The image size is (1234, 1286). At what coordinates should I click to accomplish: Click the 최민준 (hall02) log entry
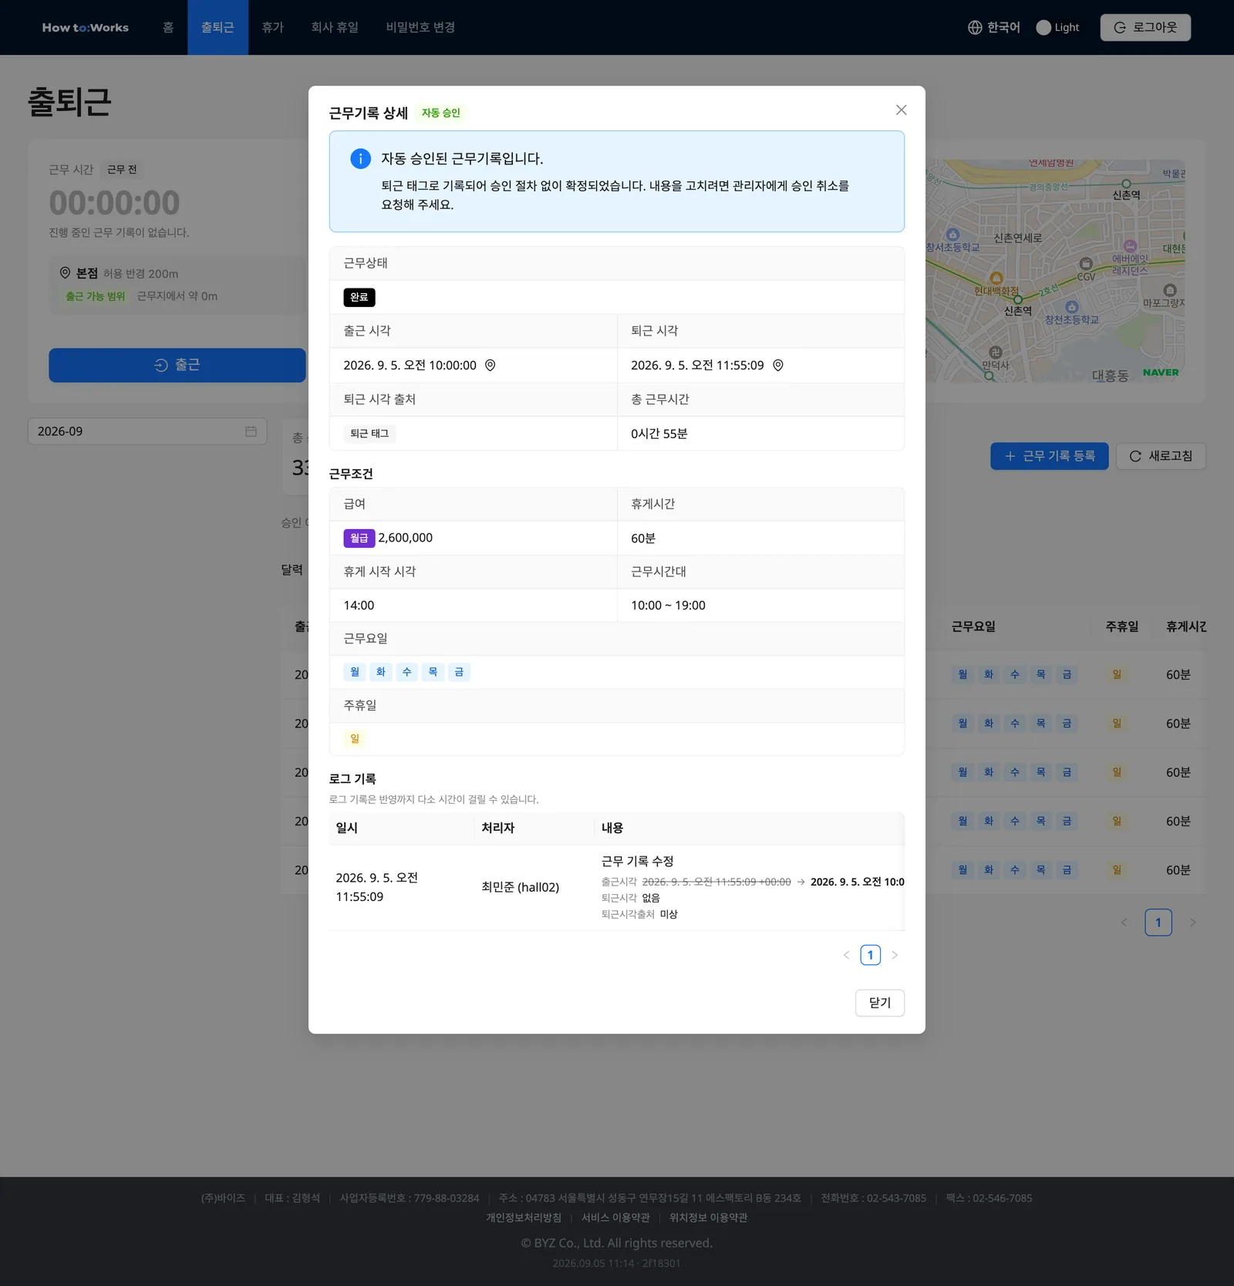521,887
